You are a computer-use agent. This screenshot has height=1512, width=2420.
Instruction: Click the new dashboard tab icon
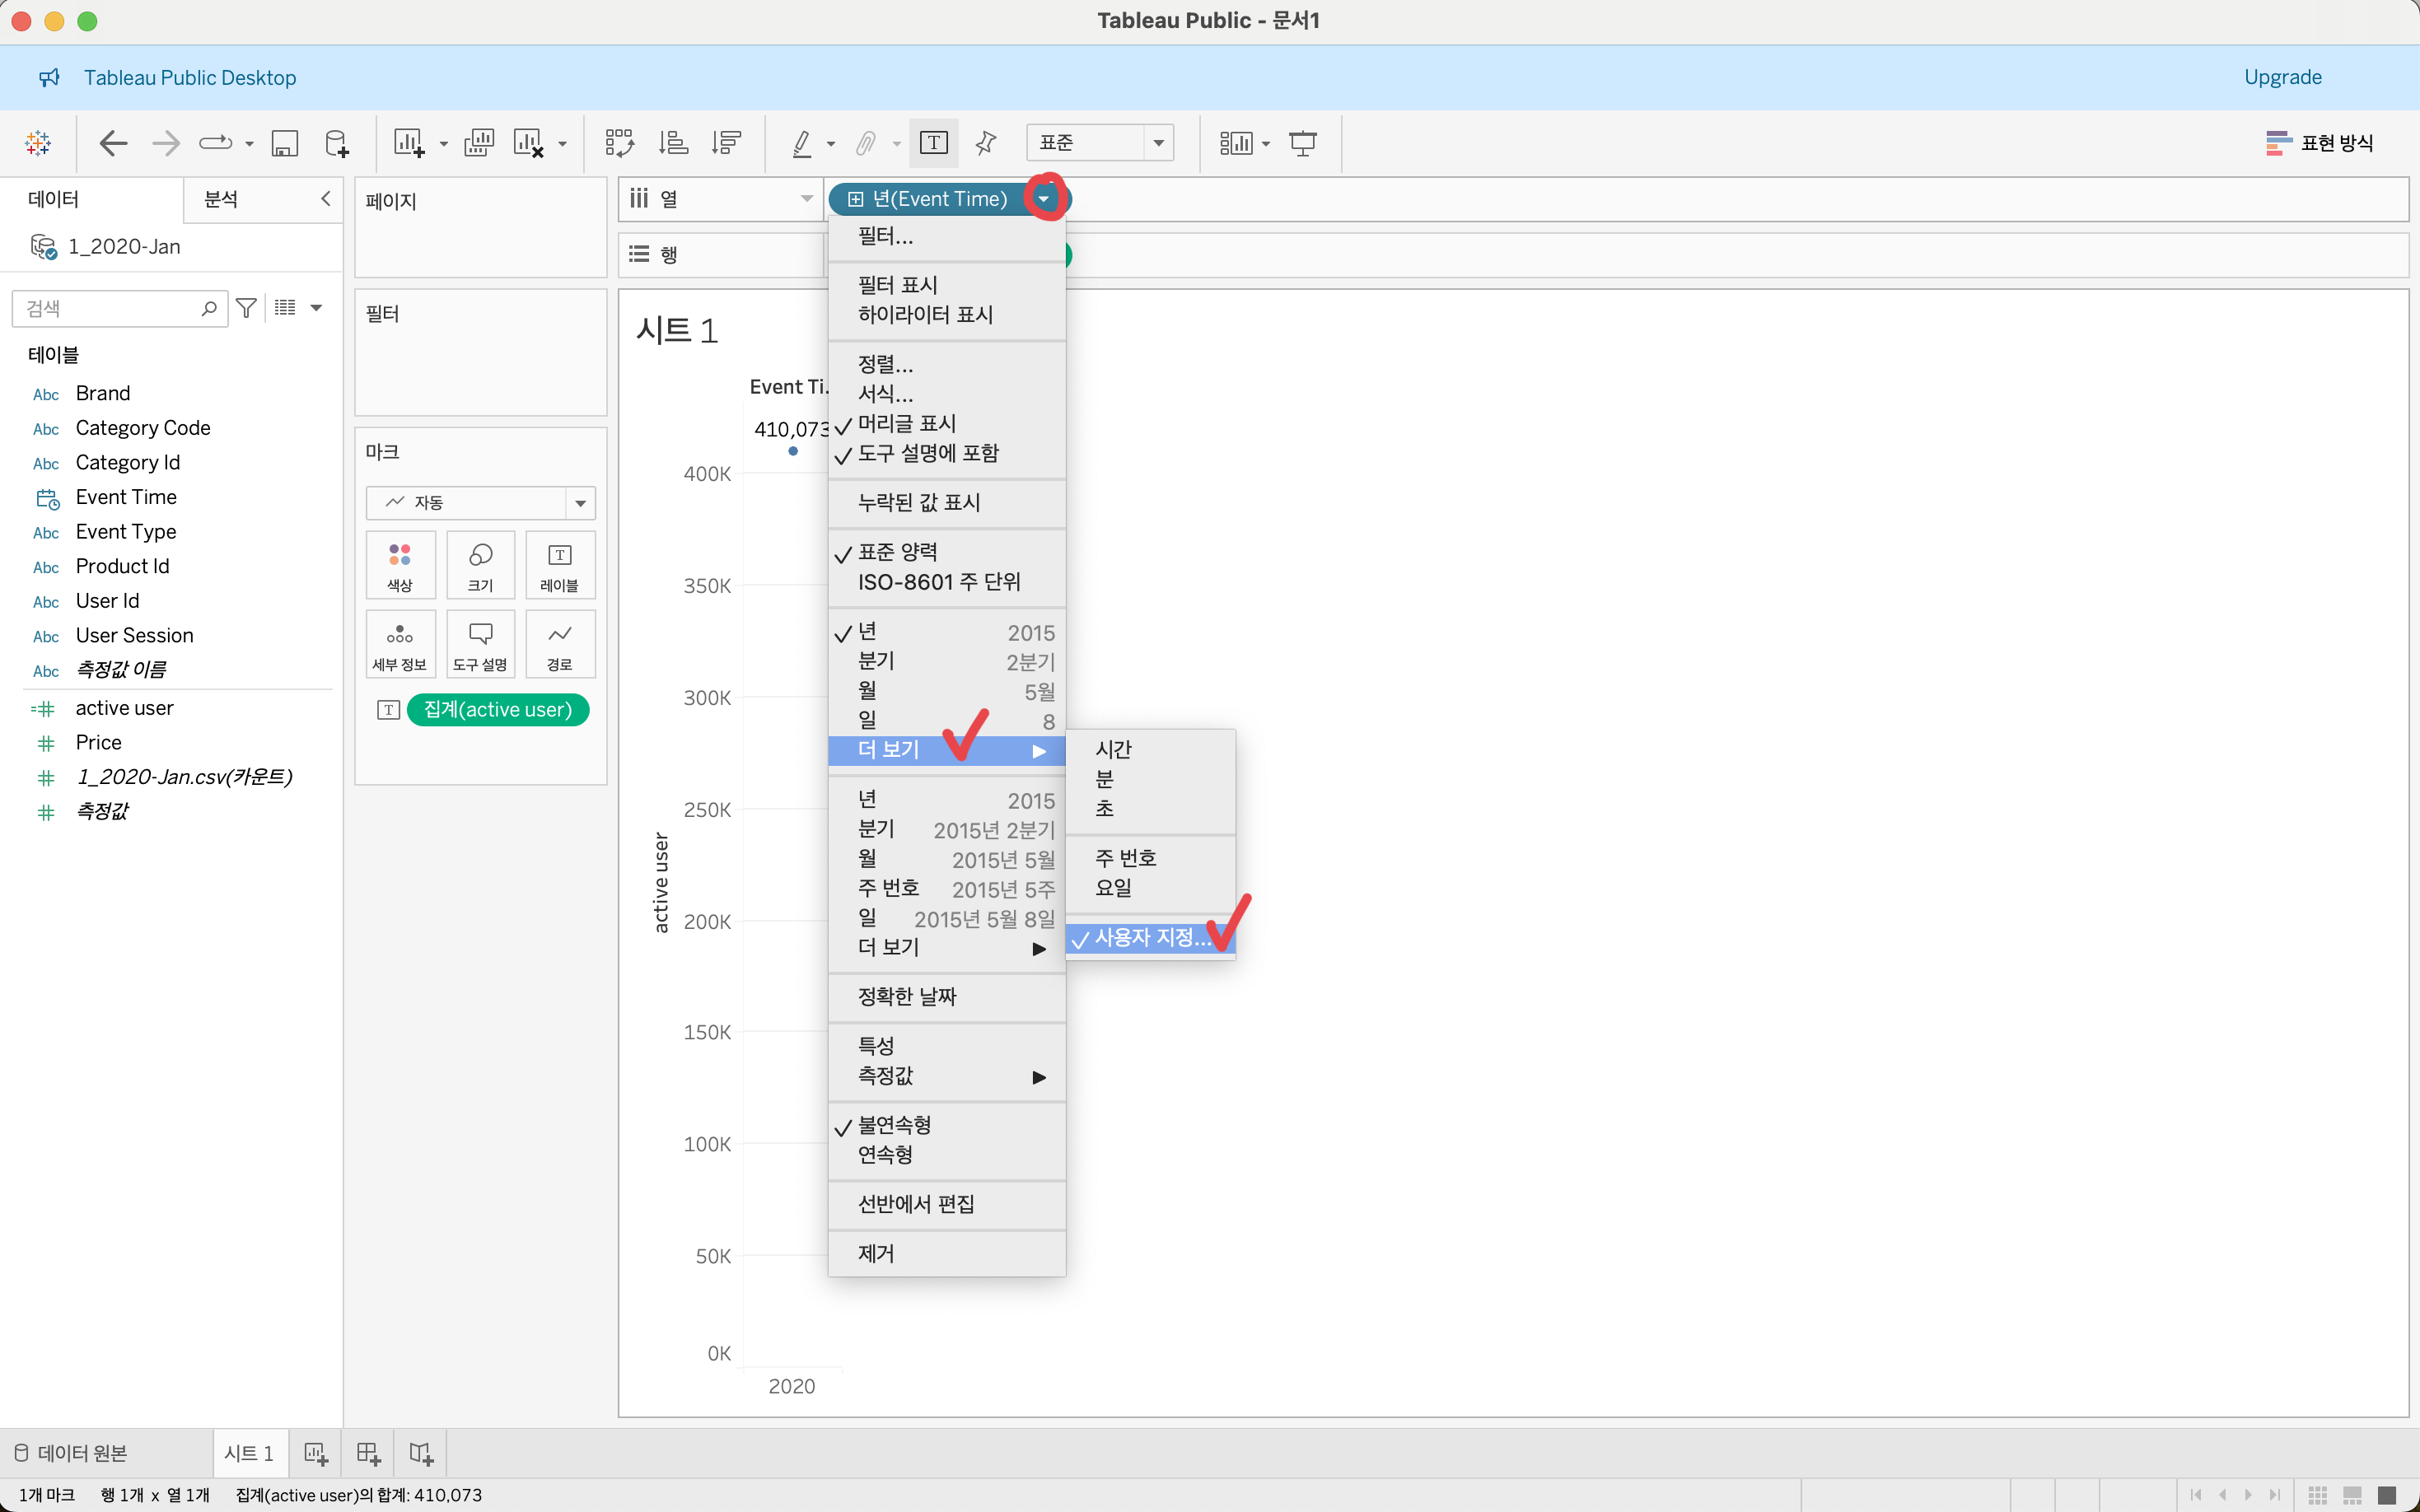tap(368, 1453)
